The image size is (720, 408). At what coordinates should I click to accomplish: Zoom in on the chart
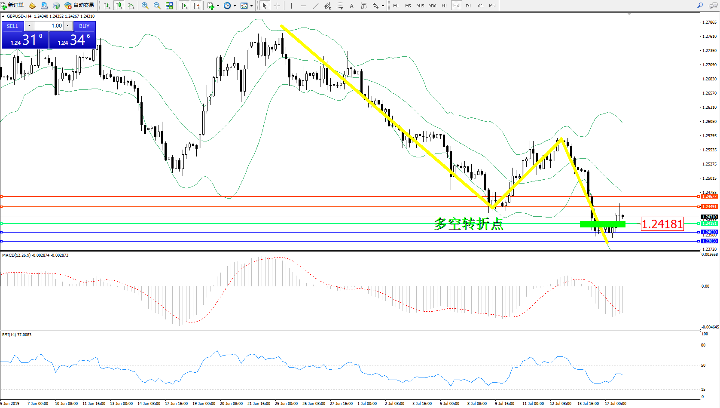145,6
